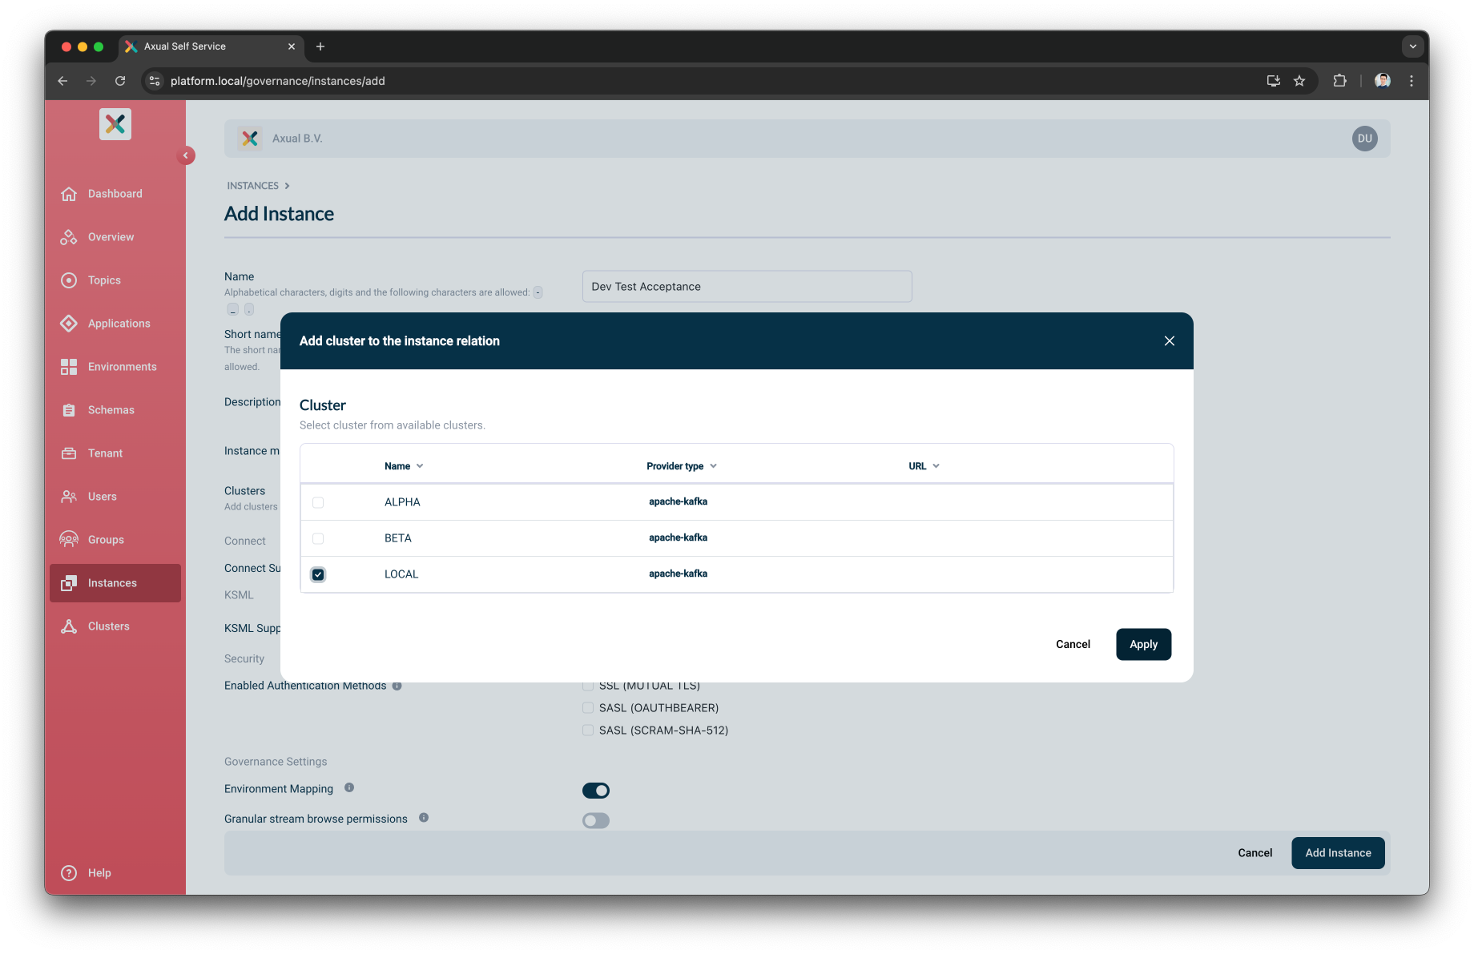This screenshot has height=954, width=1474.
Task: Open the tab search dropdown arrow
Action: point(1412,46)
